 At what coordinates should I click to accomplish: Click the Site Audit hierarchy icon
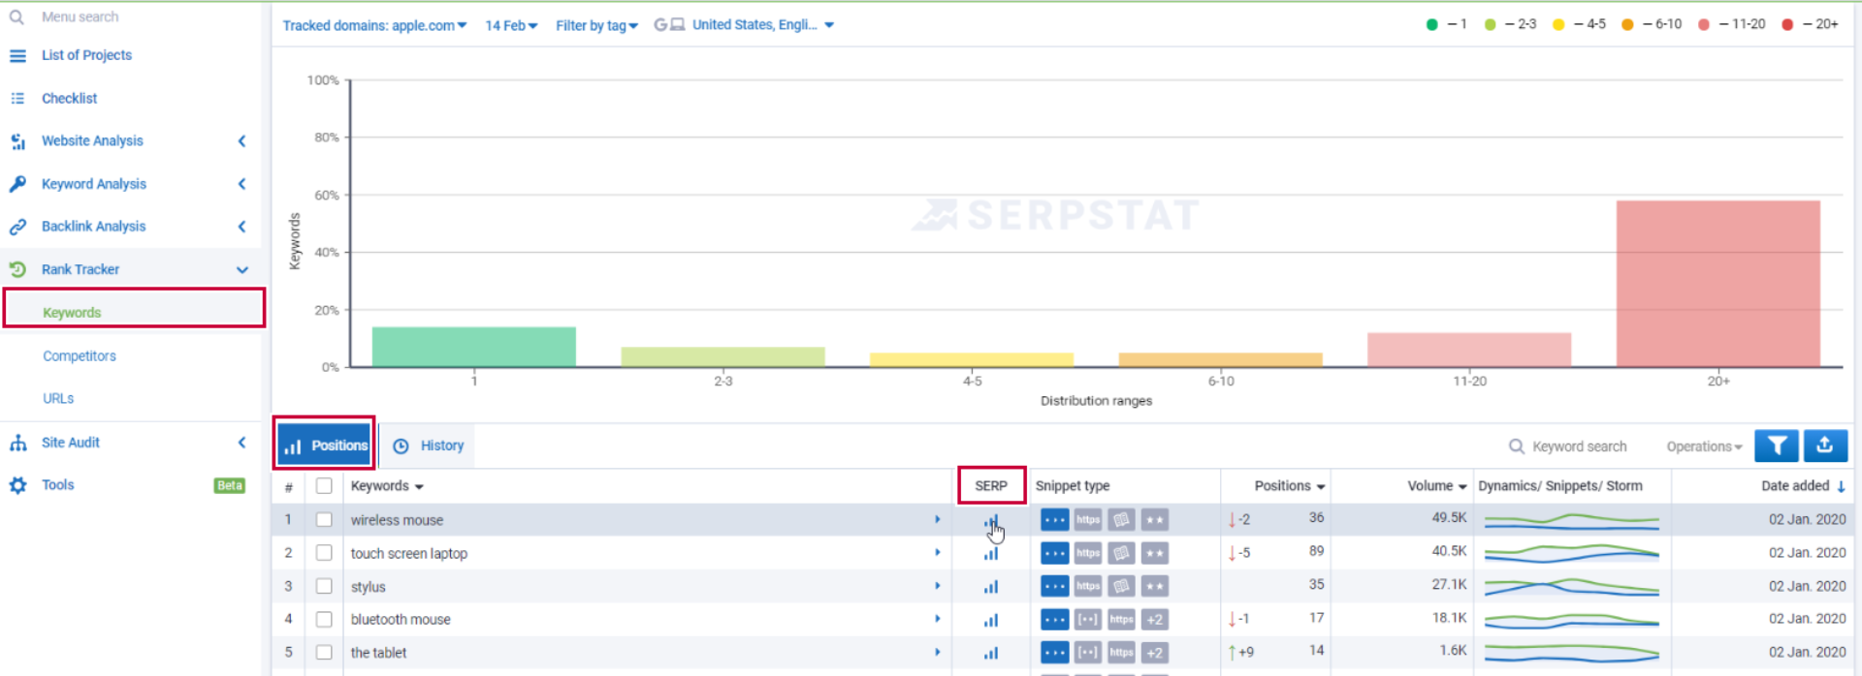tap(17, 443)
